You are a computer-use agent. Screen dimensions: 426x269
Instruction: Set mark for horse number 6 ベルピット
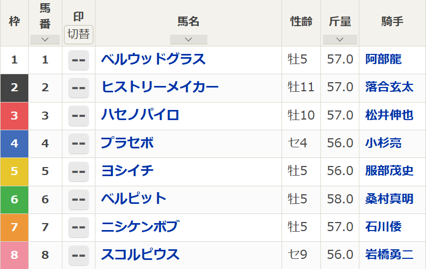(78, 200)
